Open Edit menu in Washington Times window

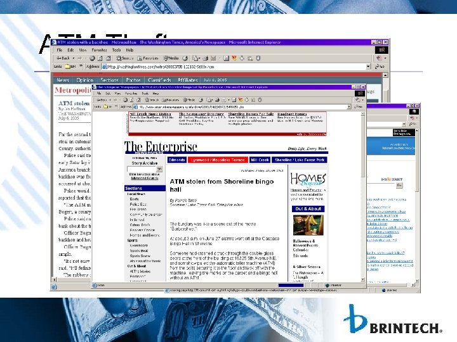70,50
